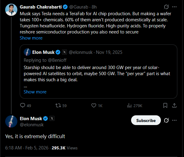Click Elon Musk's rocket avatar in reply
184x157 pixels.
click(x=11, y=121)
